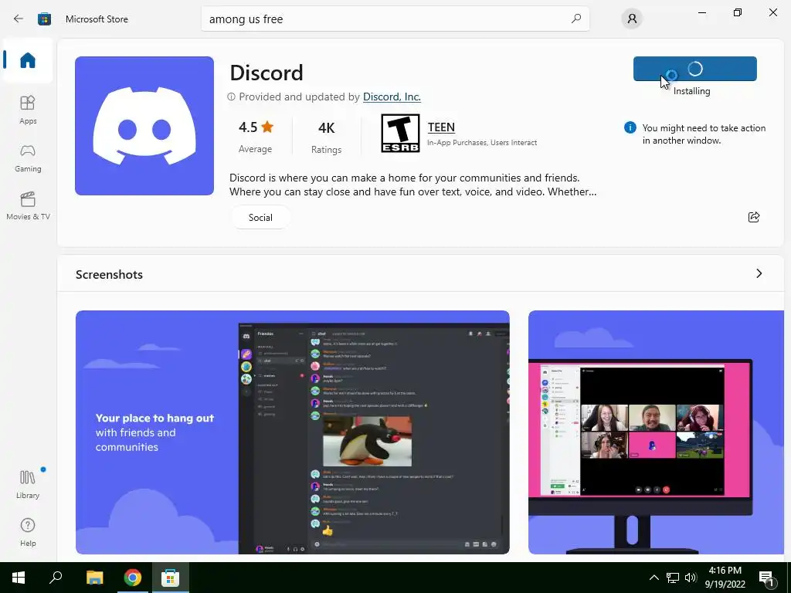
Task: Click the 4K Ratings count
Action: tap(327, 137)
